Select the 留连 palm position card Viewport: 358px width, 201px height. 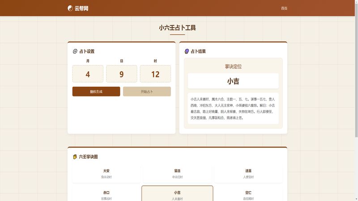tap(177, 174)
